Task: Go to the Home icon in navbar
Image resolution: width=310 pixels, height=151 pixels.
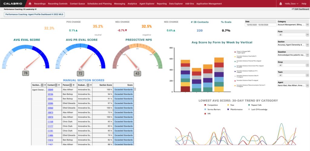Action: tap(30, 4)
